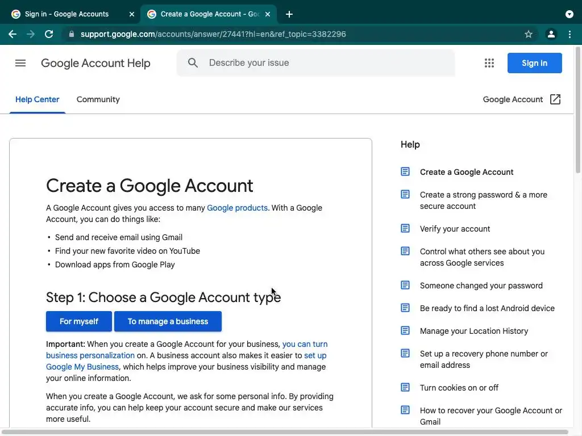Open Be ready to find a lost Android device
This screenshot has width=582, height=436.
(x=487, y=308)
